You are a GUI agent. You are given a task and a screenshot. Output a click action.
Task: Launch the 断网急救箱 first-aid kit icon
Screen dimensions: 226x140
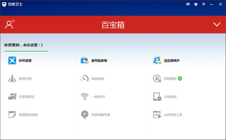tap(85, 60)
